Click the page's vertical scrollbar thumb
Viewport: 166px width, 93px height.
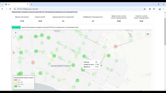(165, 32)
